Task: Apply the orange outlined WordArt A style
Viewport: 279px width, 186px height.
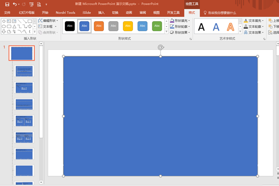Action: pyautogui.click(x=231, y=27)
